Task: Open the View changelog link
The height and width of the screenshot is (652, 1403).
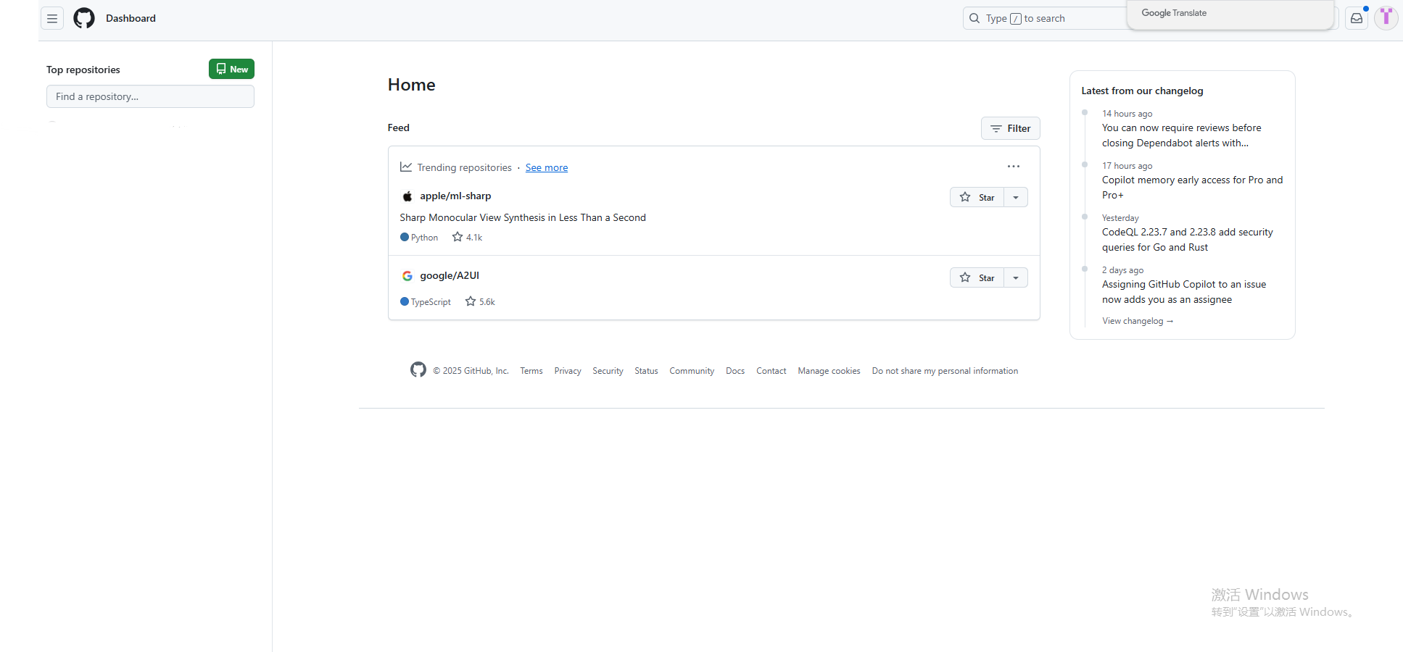Action: (1137, 321)
